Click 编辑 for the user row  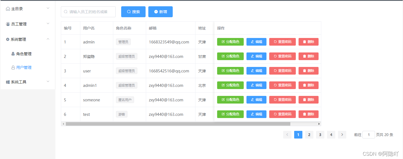[256, 71]
